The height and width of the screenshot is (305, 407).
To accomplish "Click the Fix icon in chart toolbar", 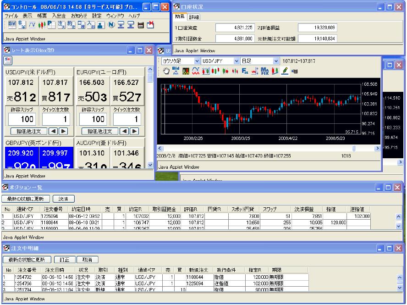I will (x=245, y=71).
